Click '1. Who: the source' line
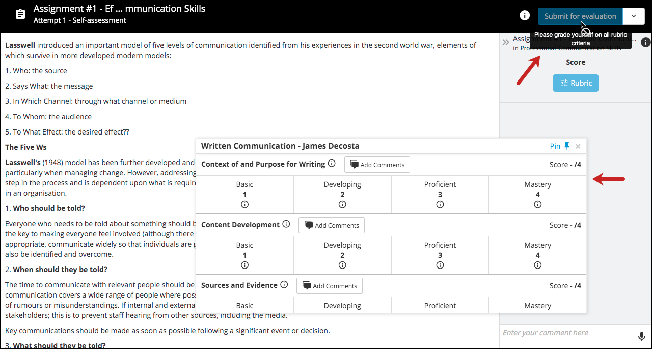The width and height of the screenshot is (652, 349). pyautogui.click(x=36, y=71)
